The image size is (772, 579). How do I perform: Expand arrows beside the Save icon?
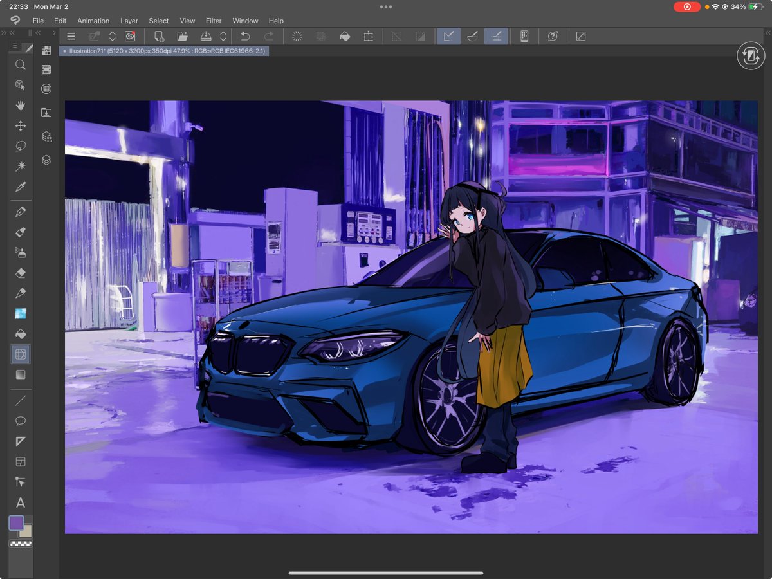(x=223, y=37)
